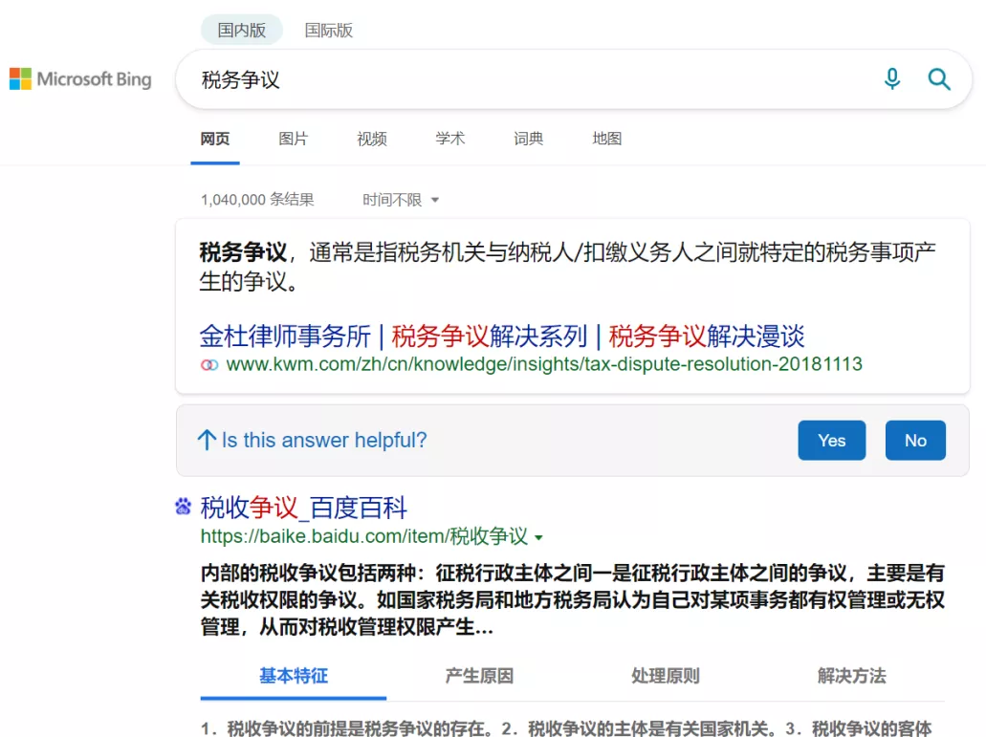The image size is (986, 737).
Task: Switch to 国际版 version
Action: tap(328, 30)
